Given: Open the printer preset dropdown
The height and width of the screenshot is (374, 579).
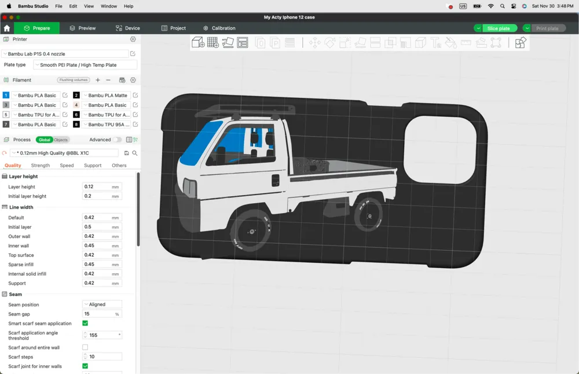Looking at the screenshot, I should click(65, 53).
